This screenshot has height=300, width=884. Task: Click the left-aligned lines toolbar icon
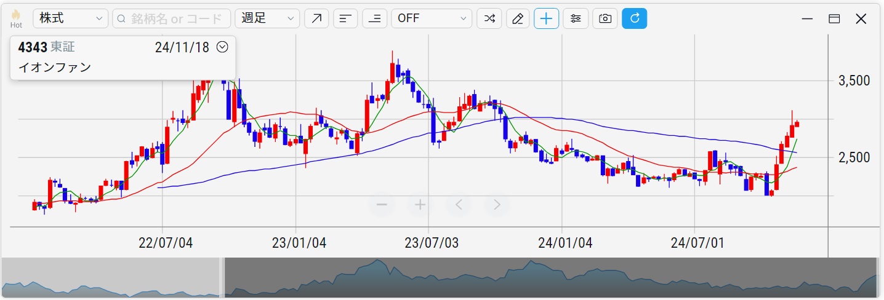[x=345, y=18]
